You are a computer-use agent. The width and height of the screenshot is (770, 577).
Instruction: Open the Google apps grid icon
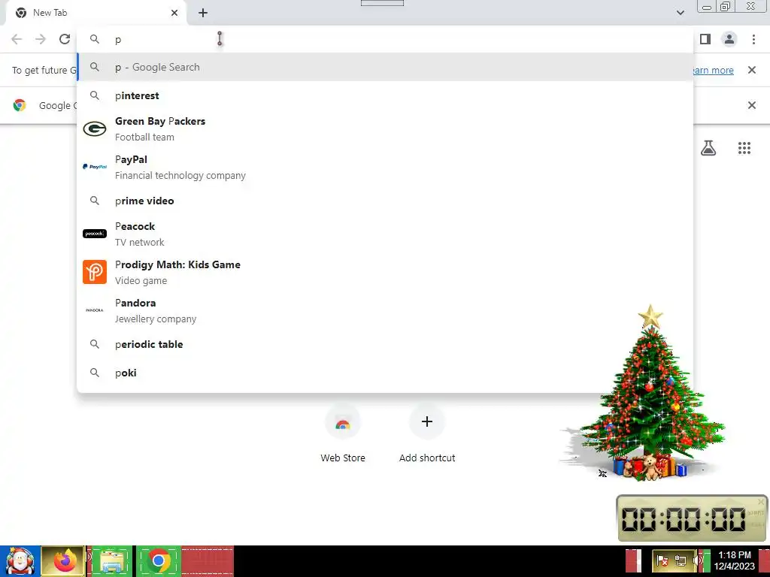click(744, 148)
